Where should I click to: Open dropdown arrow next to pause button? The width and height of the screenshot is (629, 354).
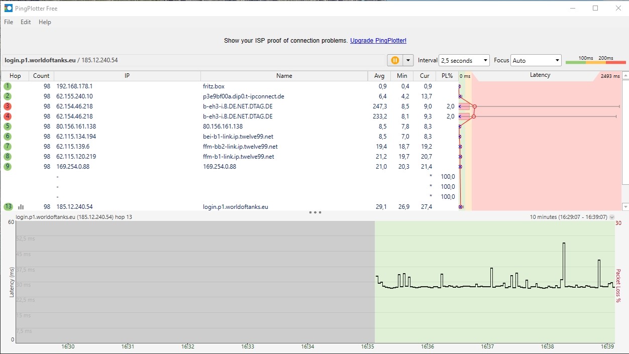click(408, 60)
